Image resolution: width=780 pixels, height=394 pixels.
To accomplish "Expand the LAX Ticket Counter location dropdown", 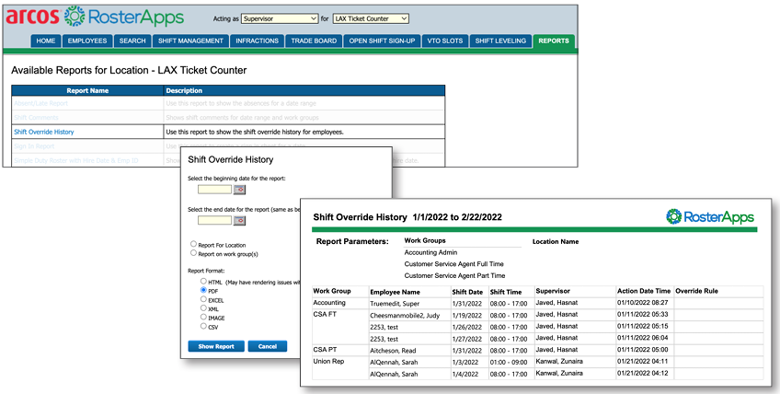I will (370, 18).
